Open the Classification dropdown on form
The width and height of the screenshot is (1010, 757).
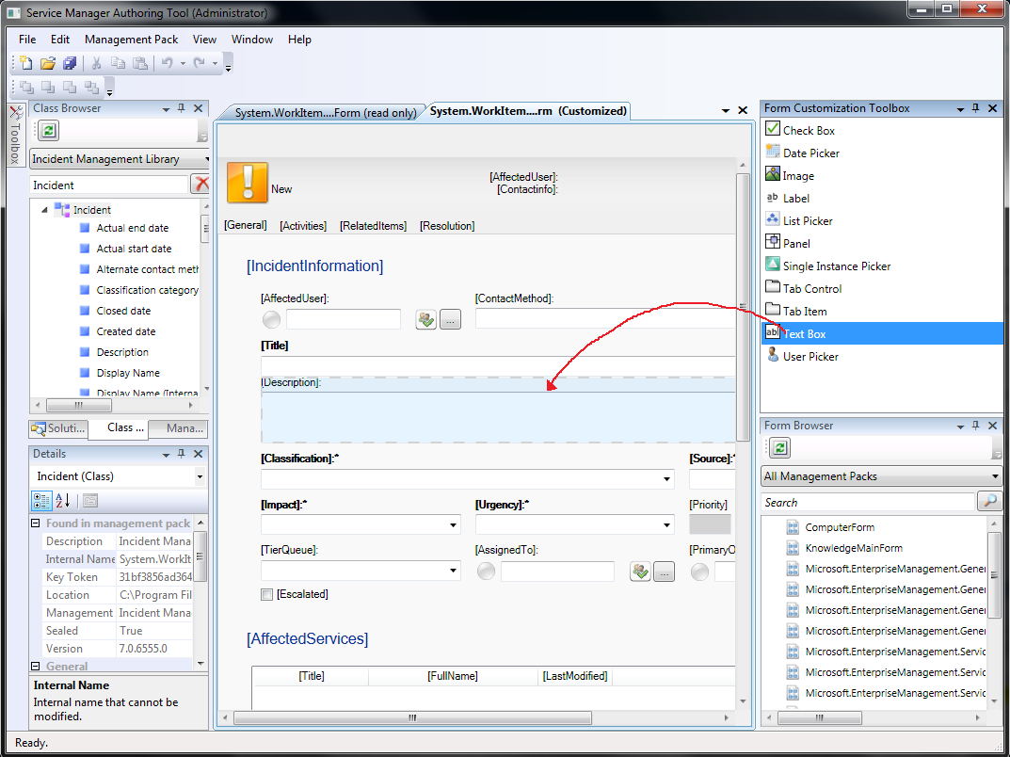click(666, 479)
